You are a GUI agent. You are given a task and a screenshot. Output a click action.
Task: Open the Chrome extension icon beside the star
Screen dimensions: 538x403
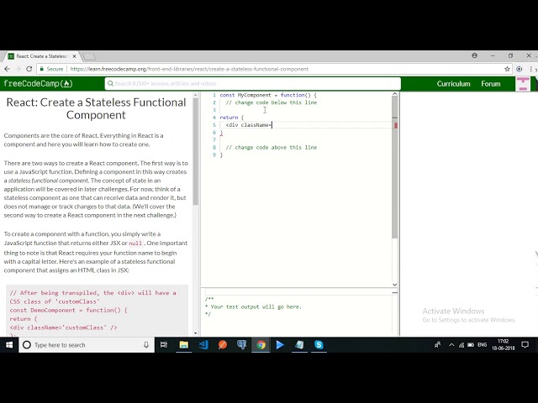(x=520, y=69)
